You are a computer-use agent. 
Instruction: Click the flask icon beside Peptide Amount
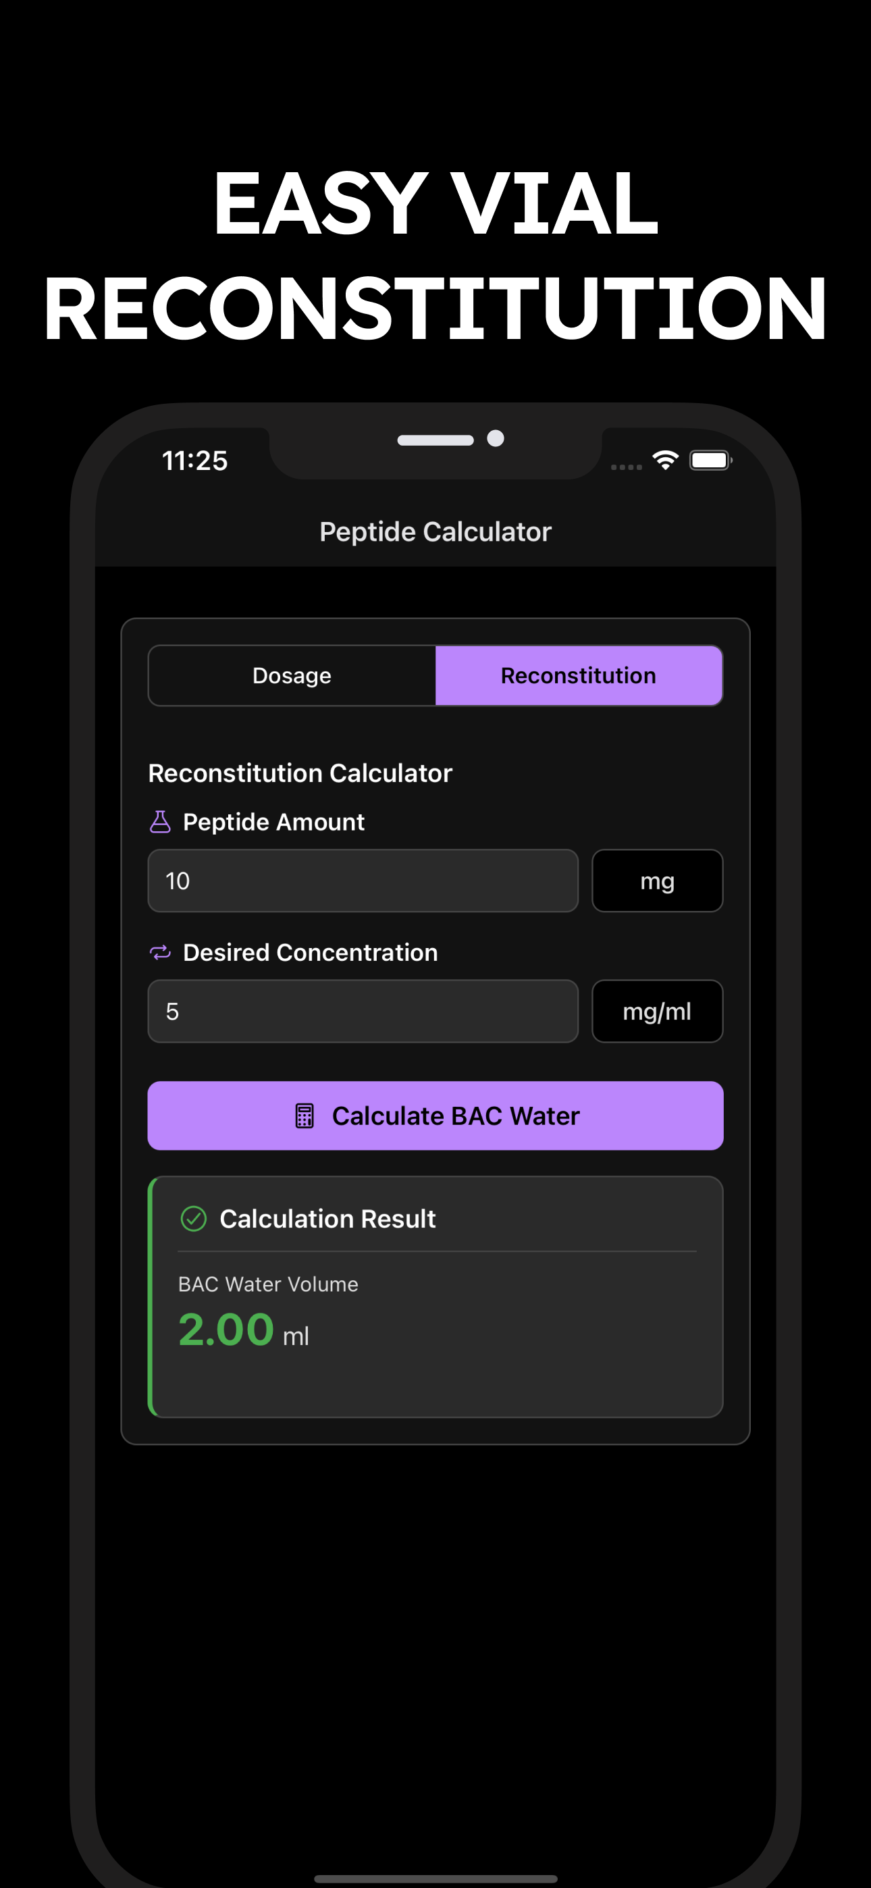[160, 822]
